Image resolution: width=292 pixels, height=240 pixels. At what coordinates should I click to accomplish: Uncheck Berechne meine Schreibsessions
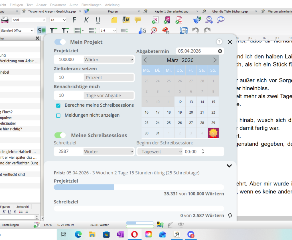click(x=58, y=106)
